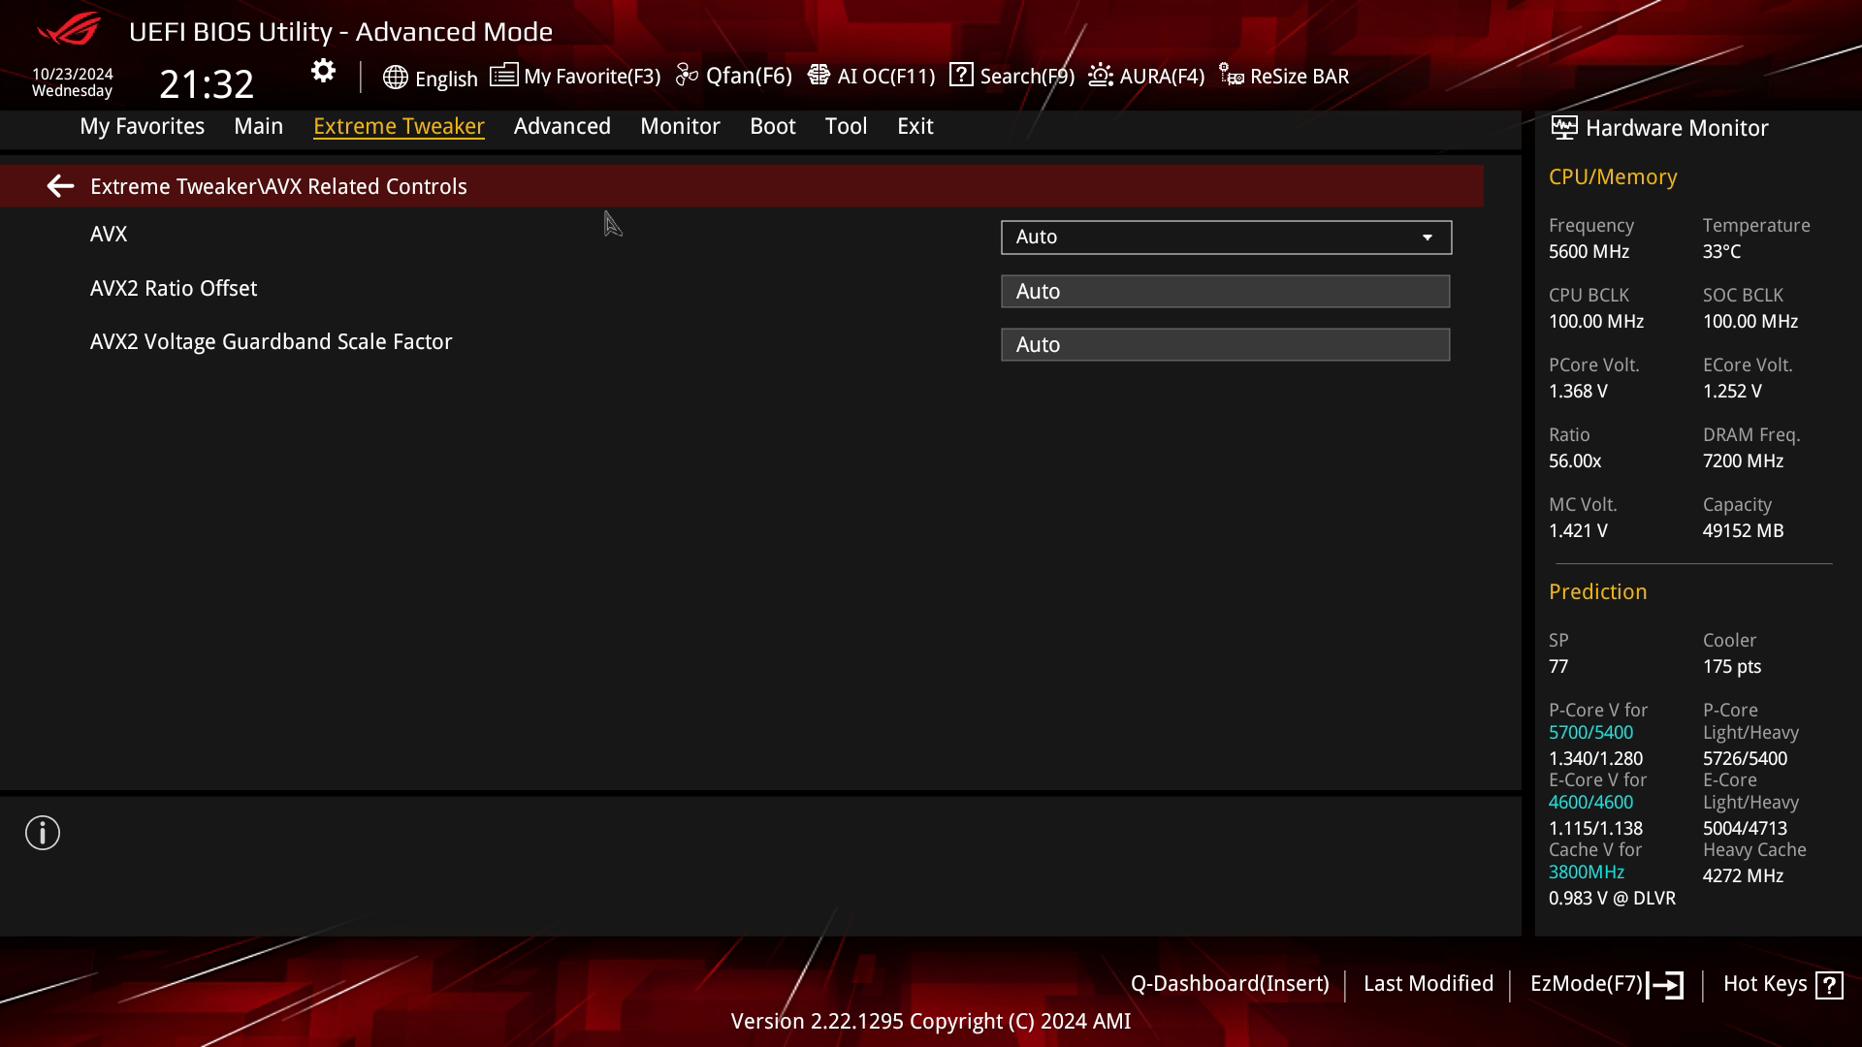The width and height of the screenshot is (1862, 1047).
Task: Open the Boot menu tab
Action: point(772,126)
